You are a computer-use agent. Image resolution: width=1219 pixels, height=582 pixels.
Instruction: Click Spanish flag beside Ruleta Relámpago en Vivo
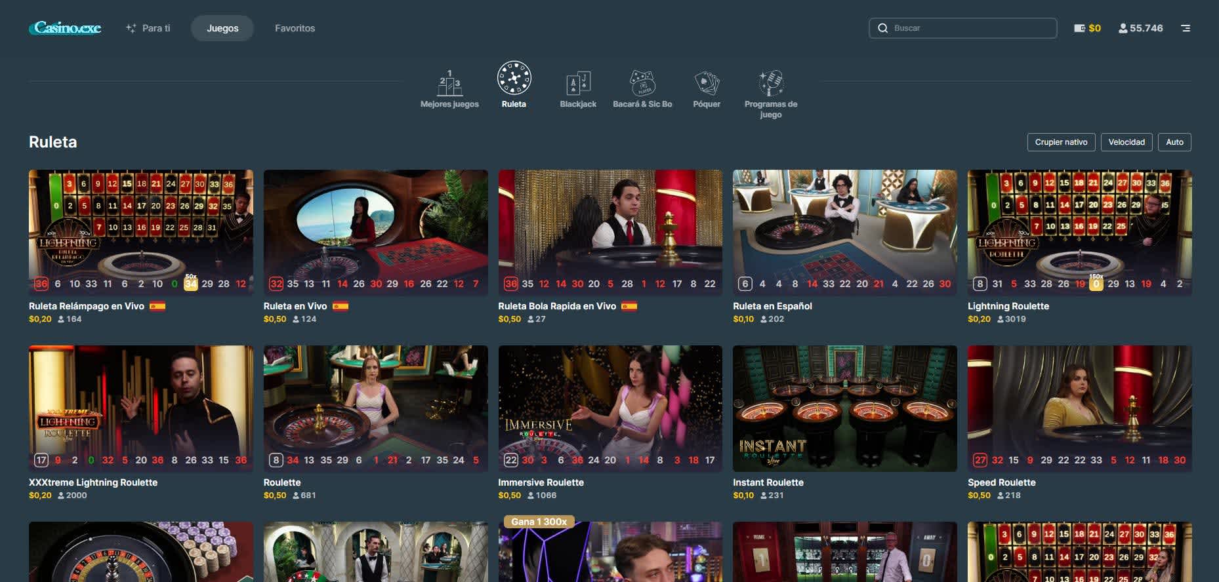(x=157, y=306)
